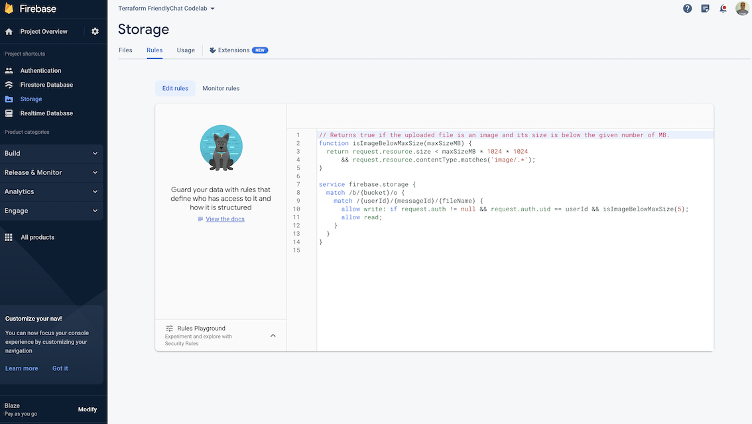Viewport: 752px width, 424px height.
Task: Open Firestore Database from project shortcuts
Action: tap(42, 84)
